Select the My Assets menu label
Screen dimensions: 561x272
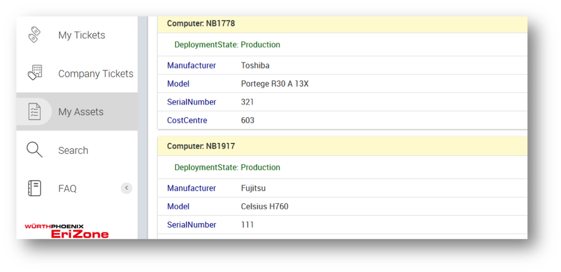pyautogui.click(x=81, y=112)
